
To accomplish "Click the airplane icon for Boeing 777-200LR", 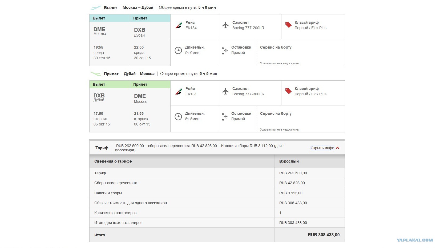I will click(225, 25).
